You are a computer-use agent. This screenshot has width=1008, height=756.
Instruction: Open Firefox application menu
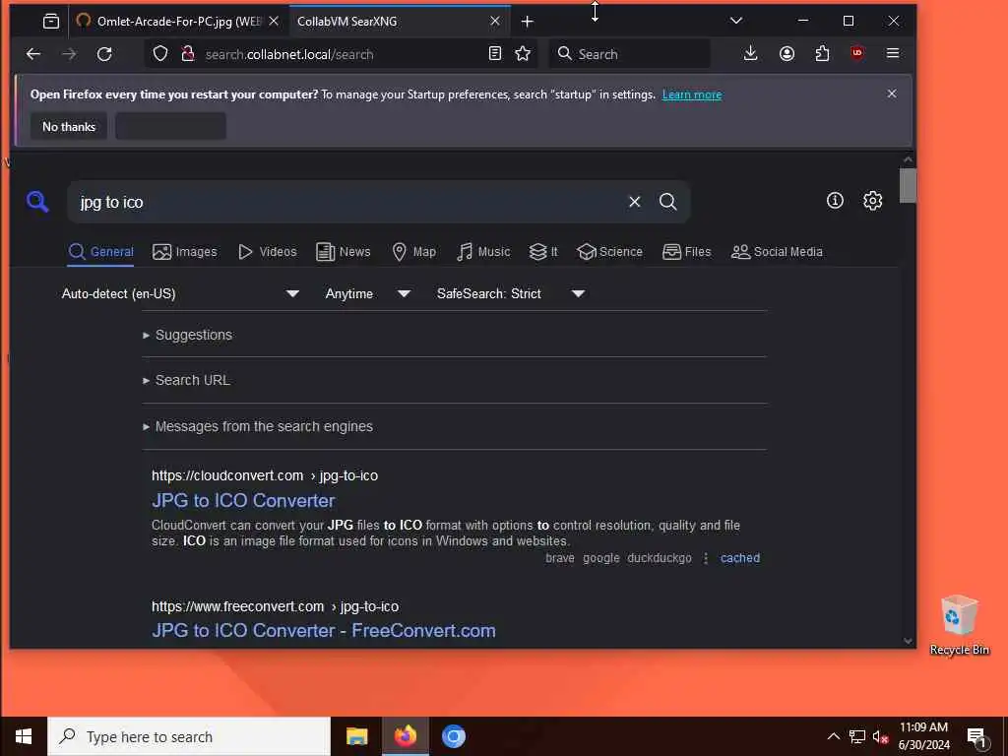click(892, 53)
